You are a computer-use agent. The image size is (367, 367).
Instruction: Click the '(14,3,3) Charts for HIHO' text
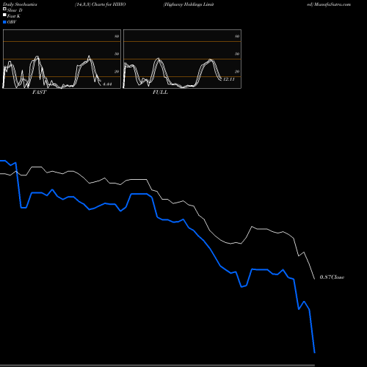[x=101, y=4]
